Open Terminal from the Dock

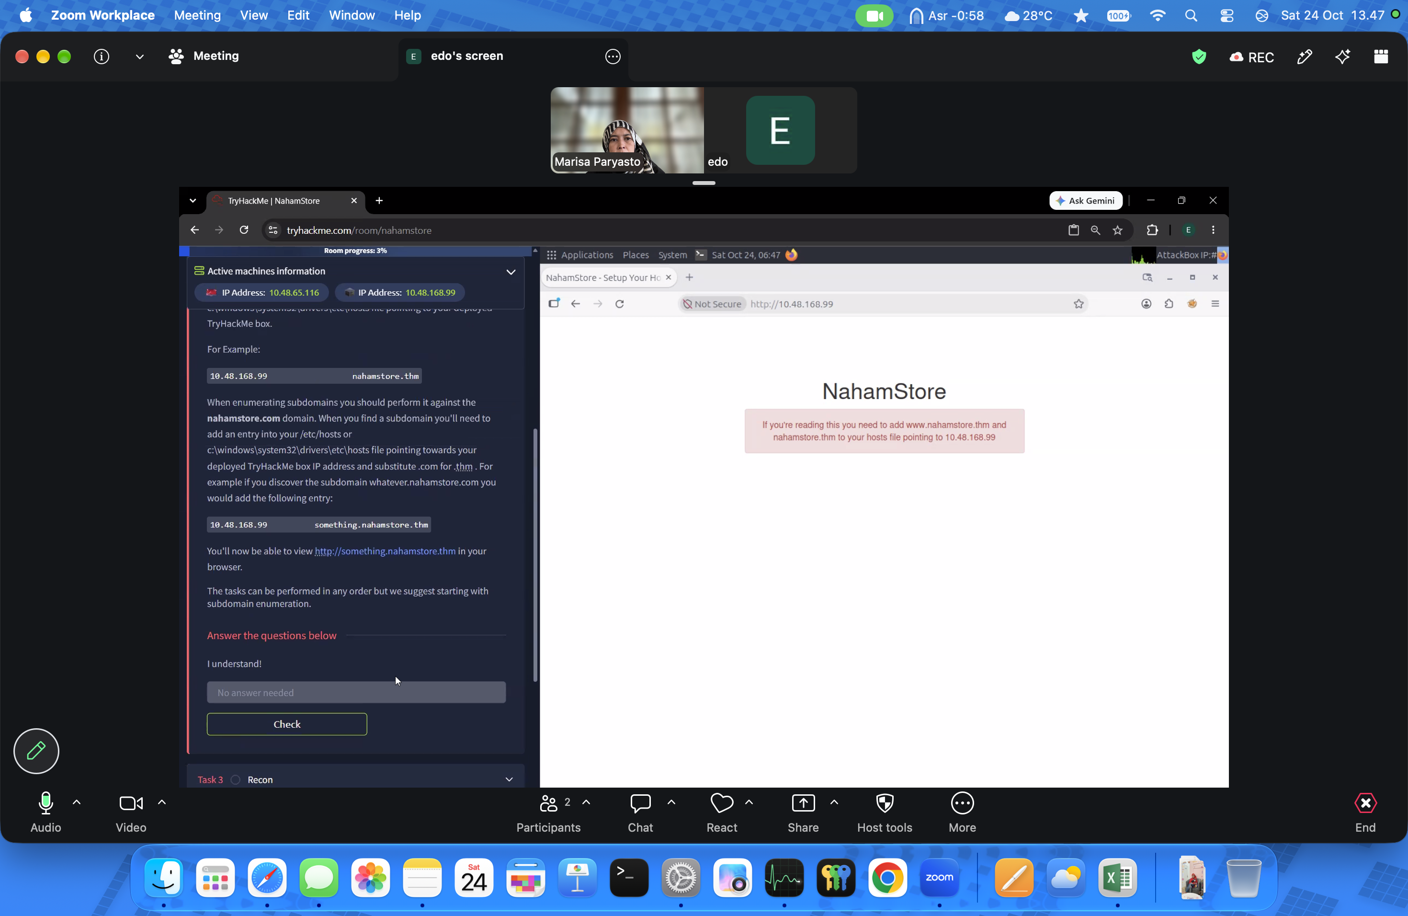click(x=629, y=878)
